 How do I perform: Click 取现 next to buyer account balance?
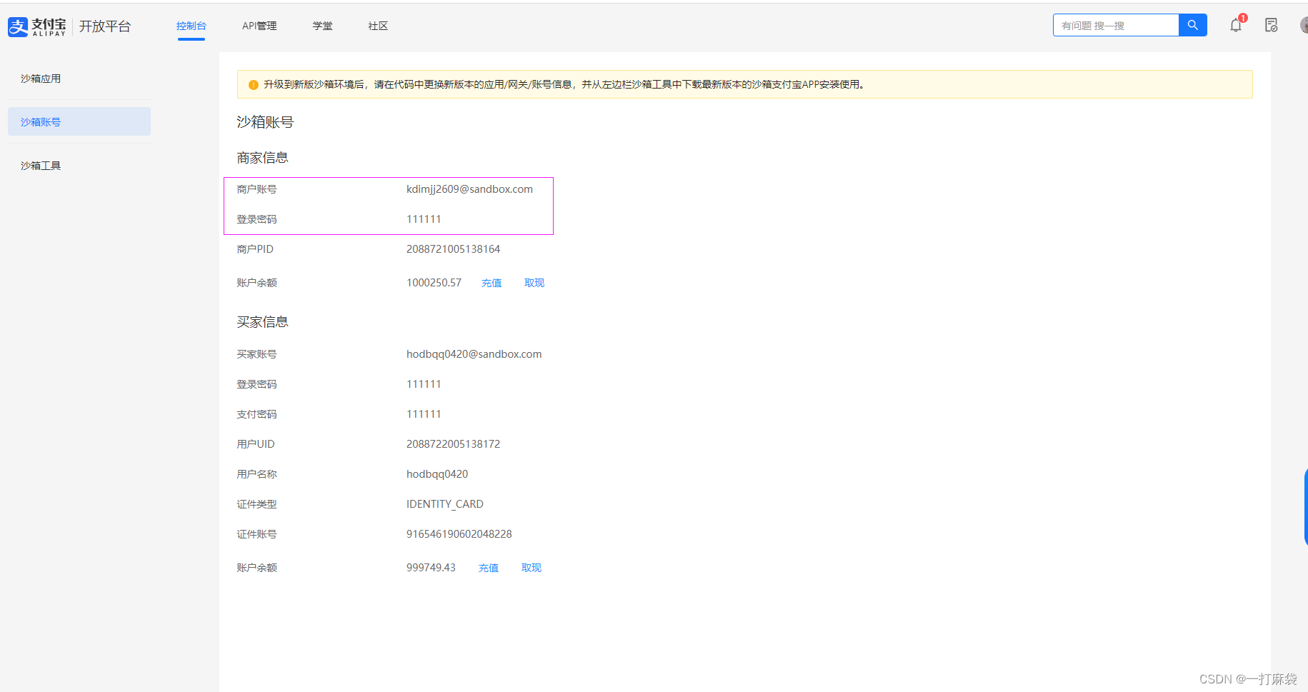tap(531, 567)
